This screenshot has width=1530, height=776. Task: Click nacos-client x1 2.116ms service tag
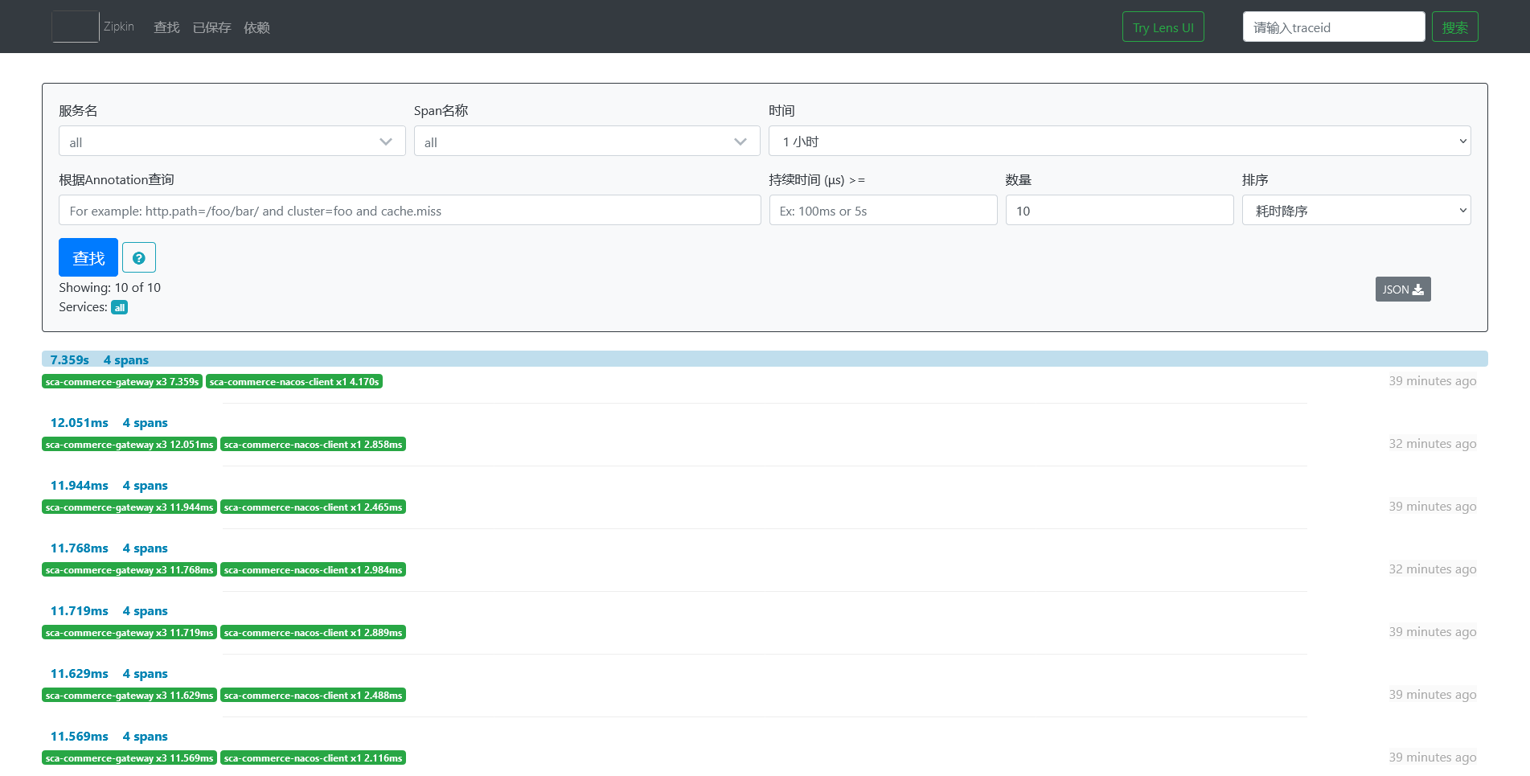click(x=313, y=758)
